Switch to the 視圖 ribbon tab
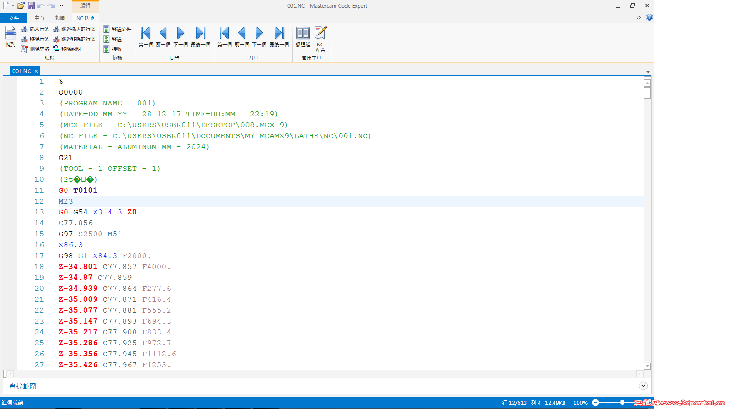This screenshot has height=409, width=734. pos(60,18)
